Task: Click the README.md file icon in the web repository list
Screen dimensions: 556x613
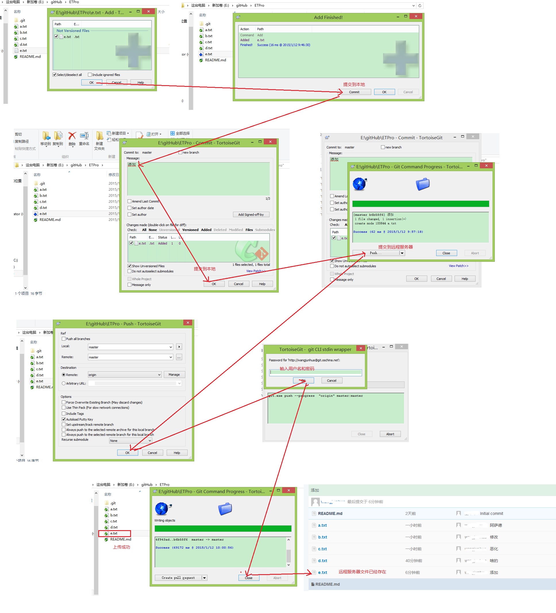Action: 314,513
